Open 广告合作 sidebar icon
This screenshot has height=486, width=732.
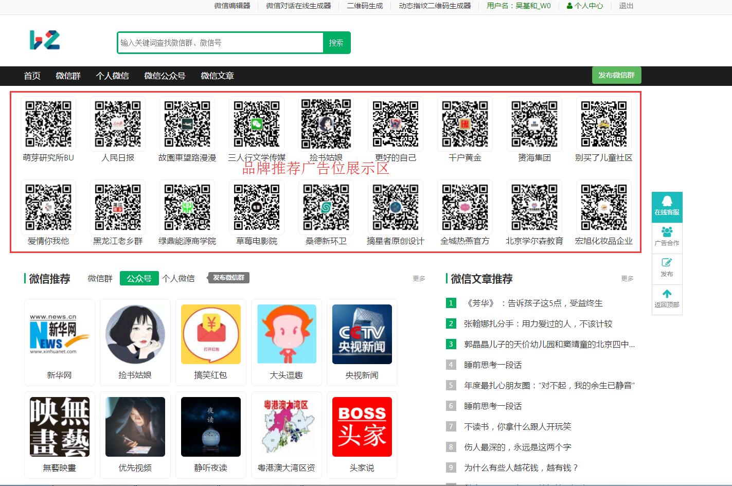[667, 238]
